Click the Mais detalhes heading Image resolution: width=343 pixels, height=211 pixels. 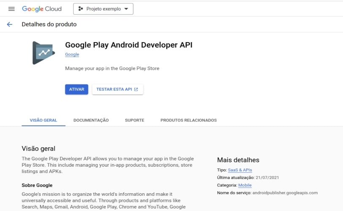pyautogui.click(x=238, y=160)
